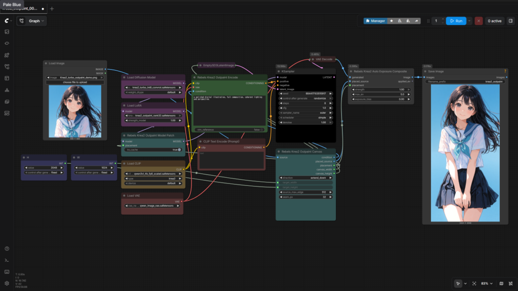The image size is (518, 291).
Task: Open the stacked panels icon in left sidebar
Action: click(x=7, y=113)
